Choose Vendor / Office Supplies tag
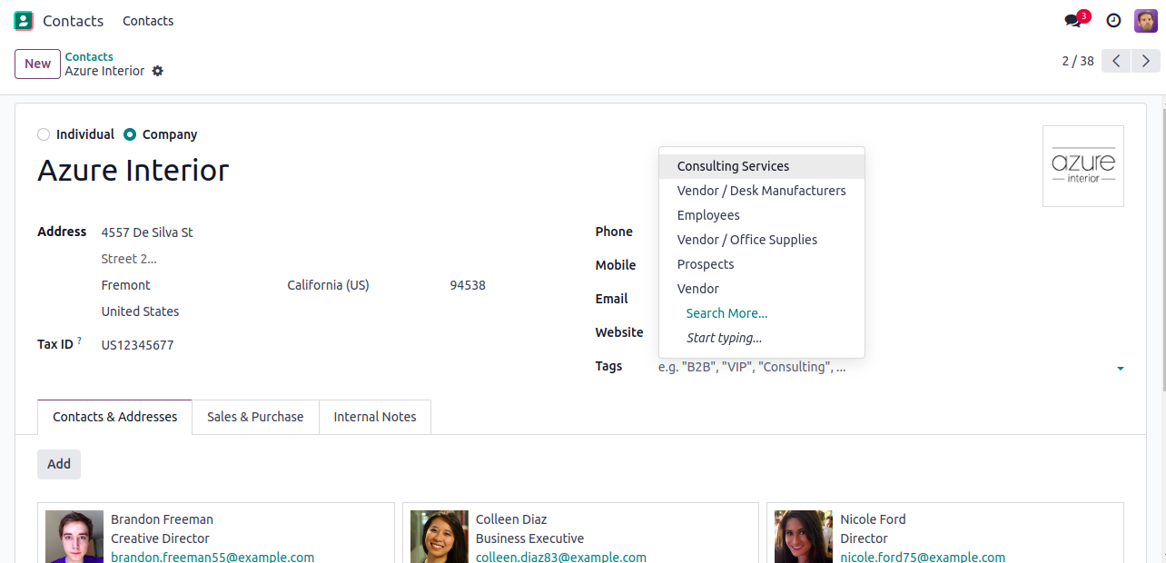1166x563 pixels. point(762,240)
